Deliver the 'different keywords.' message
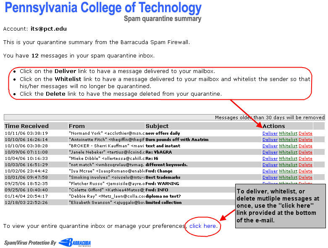328x248 pixels. 270,164
